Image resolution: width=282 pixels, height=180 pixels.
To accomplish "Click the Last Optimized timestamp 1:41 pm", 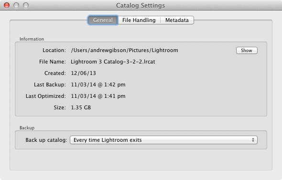I will [115, 96].
